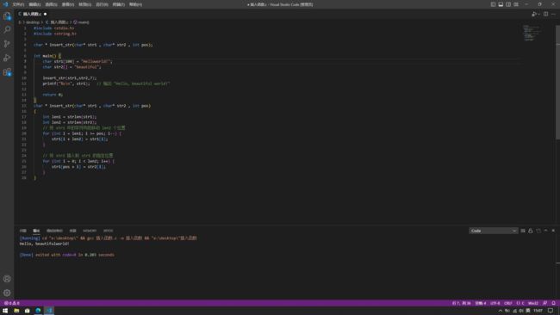Viewport: 560px width, 315px height.
Task: Open Windows action center notifications
Action: [551, 311]
